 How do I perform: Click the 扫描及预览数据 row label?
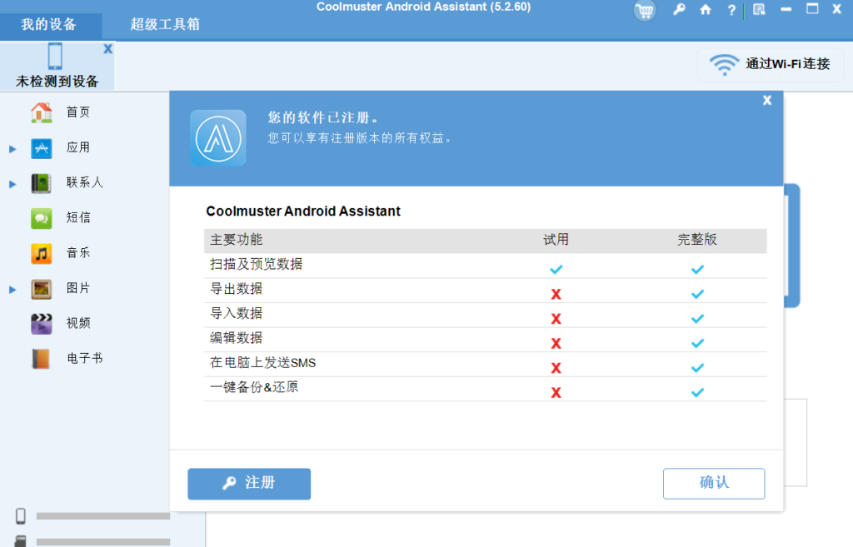[x=257, y=264]
